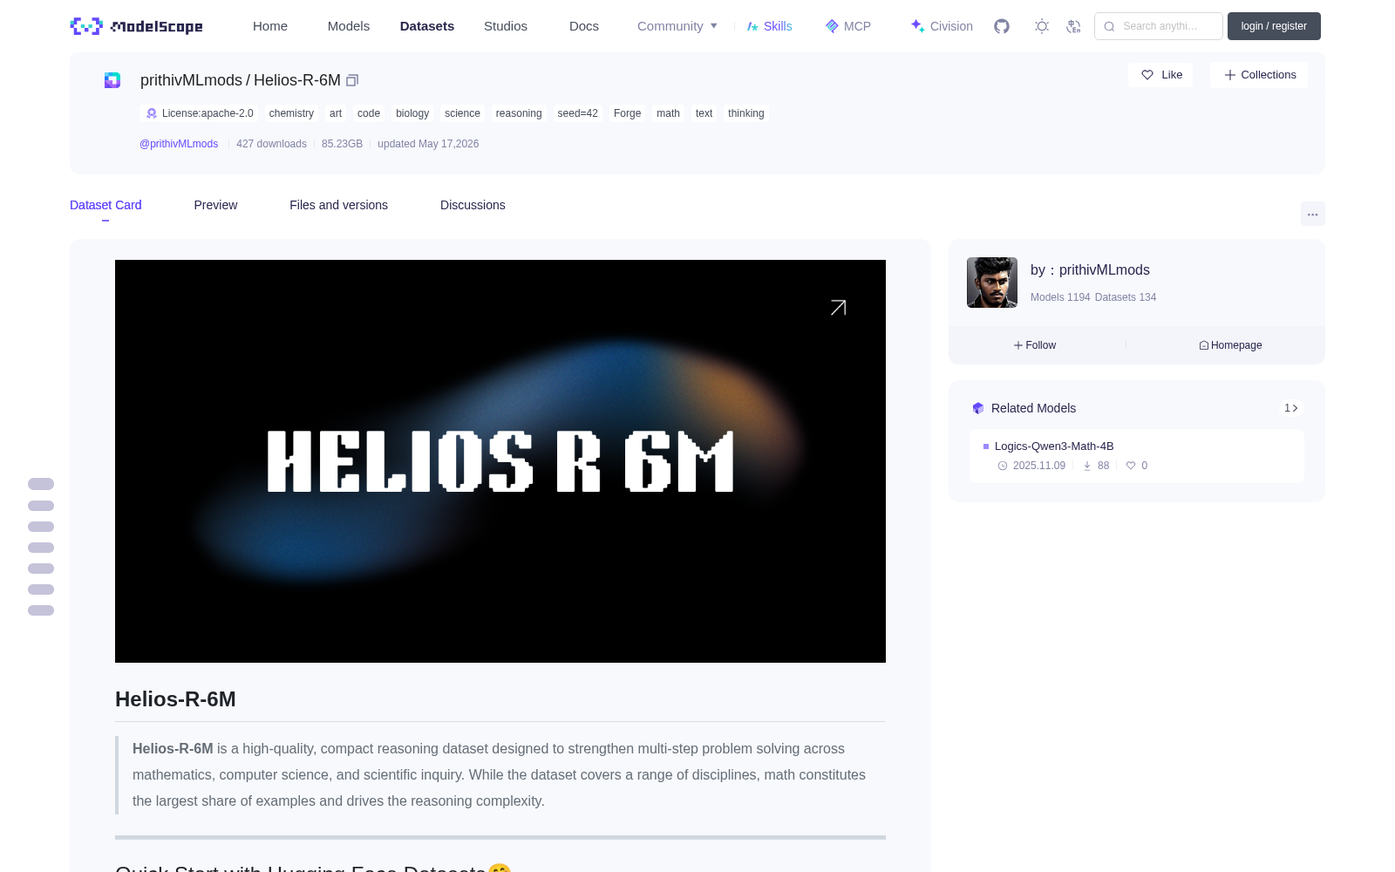Click the MCP diamond icon
Image resolution: width=1395 pixels, height=872 pixels.
click(x=832, y=26)
